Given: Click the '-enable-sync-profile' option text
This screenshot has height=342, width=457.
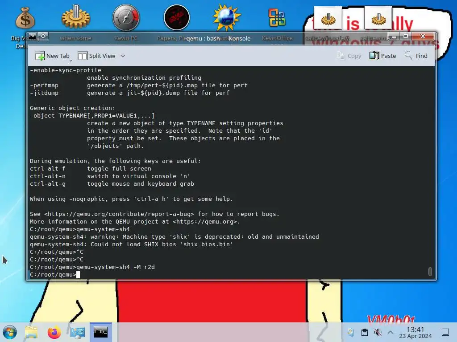Looking at the screenshot, I should [x=66, y=70].
